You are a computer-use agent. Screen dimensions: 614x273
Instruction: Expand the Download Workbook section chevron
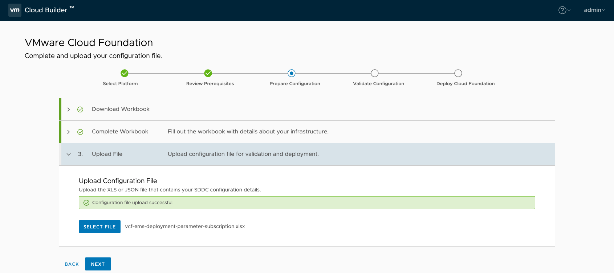[69, 109]
